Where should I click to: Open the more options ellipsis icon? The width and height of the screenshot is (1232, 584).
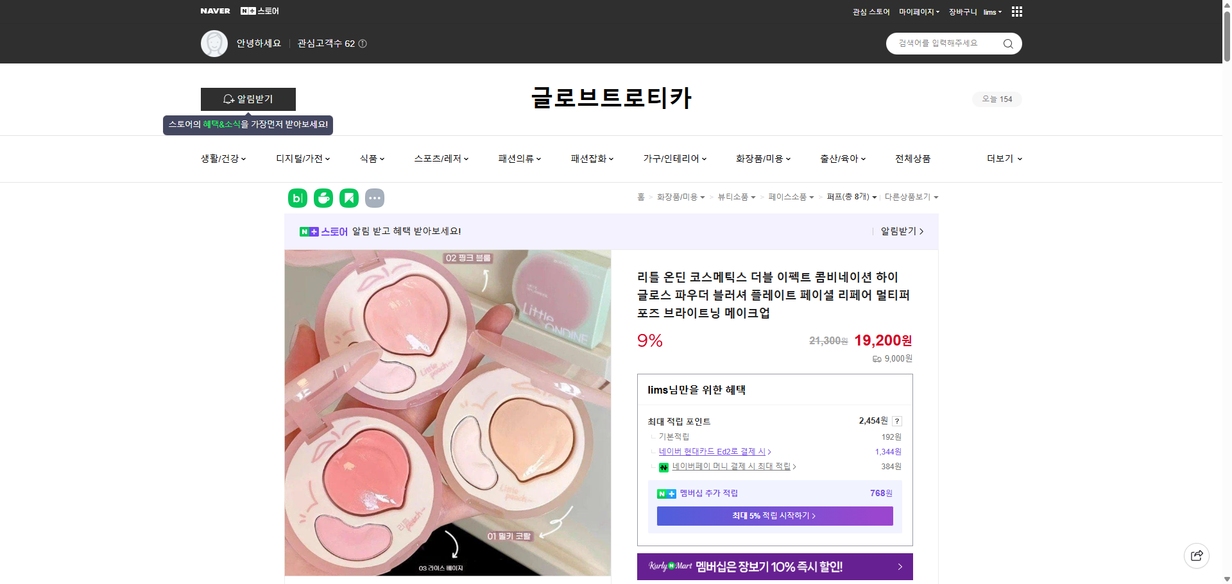(375, 198)
